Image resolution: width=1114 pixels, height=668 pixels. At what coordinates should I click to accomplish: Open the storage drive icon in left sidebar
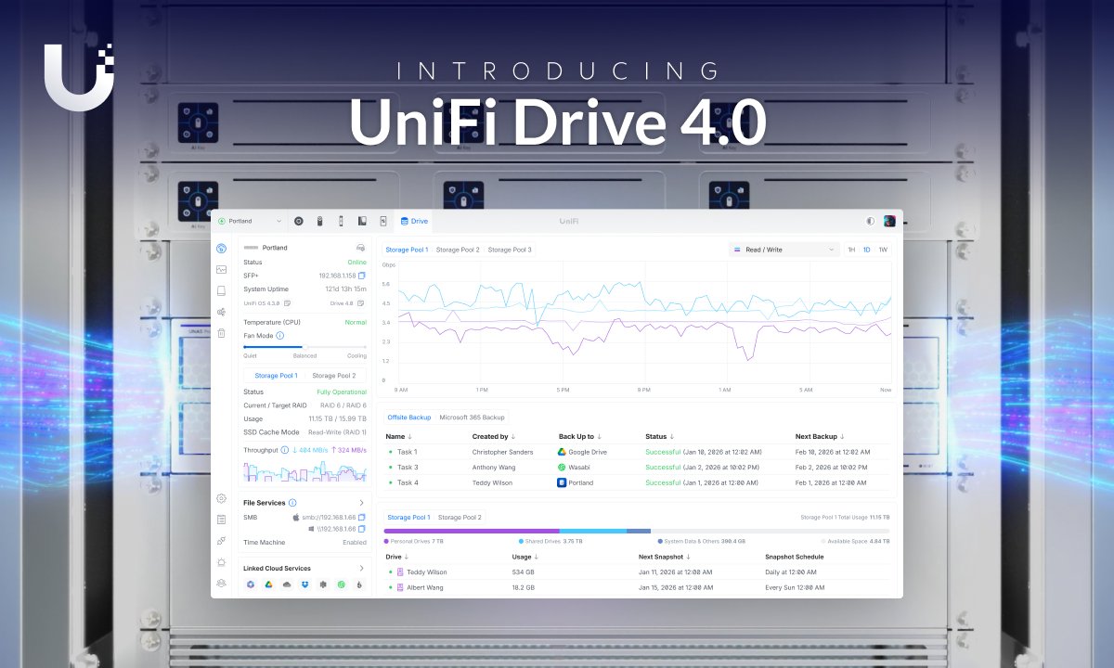point(221,290)
